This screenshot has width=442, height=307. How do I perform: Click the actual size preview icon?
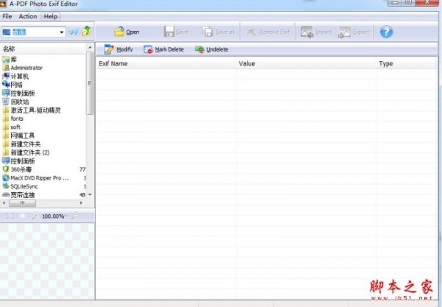tap(22, 216)
